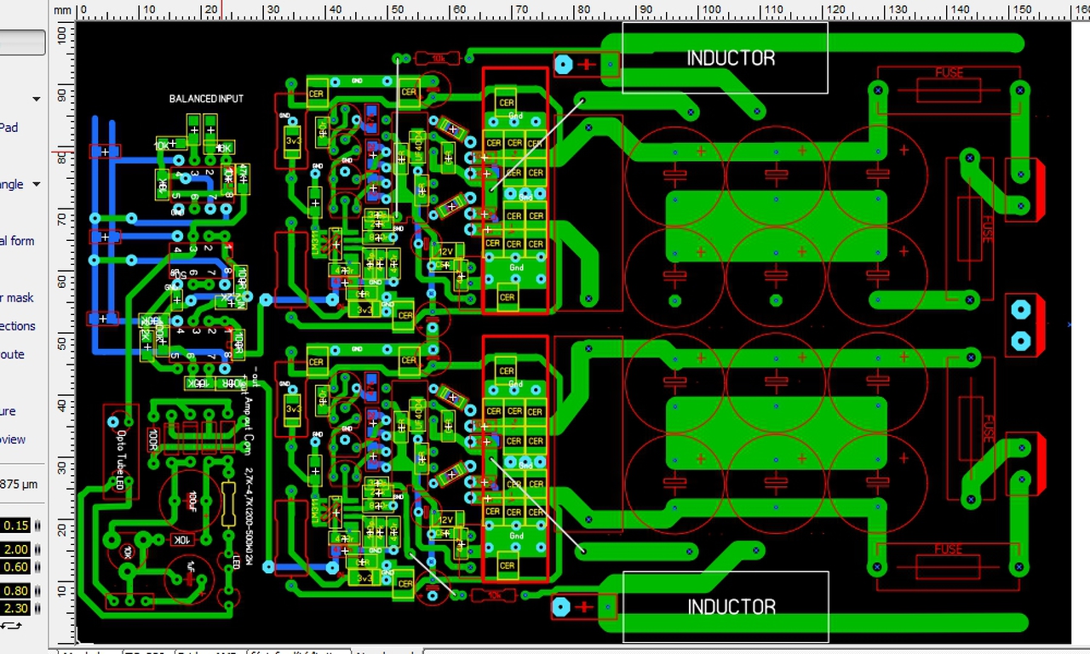This screenshot has height=654, width=1090.
Task: Adjust the spinner beside the 0.15 value
Action: 39,525
